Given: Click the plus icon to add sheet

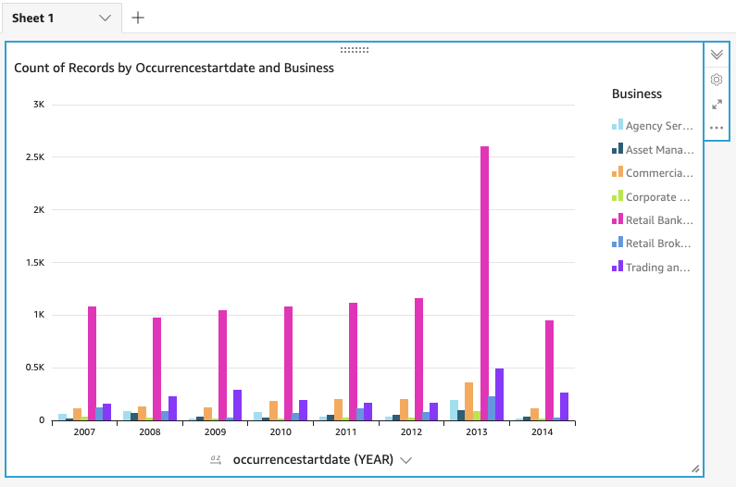Looking at the screenshot, I should (x=138, y=18).
